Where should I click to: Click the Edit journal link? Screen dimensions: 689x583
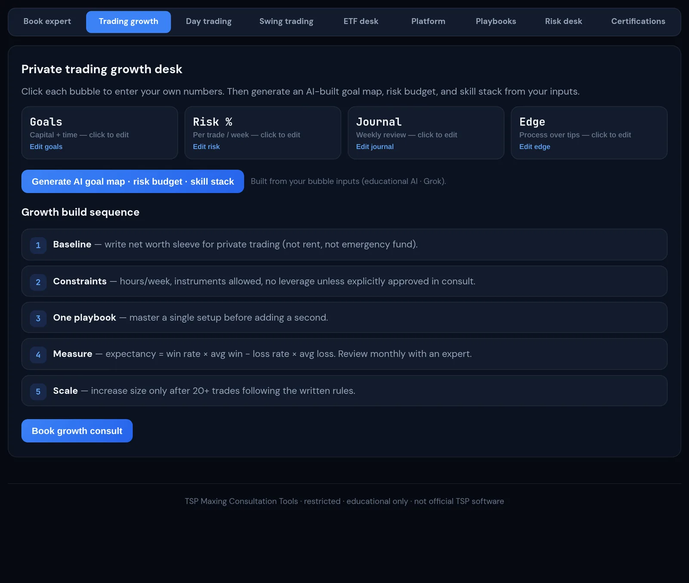pos(375,147)
